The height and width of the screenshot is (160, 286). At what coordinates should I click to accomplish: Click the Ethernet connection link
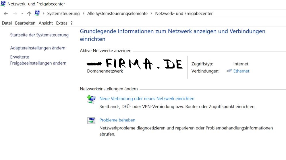coord(241,71)
